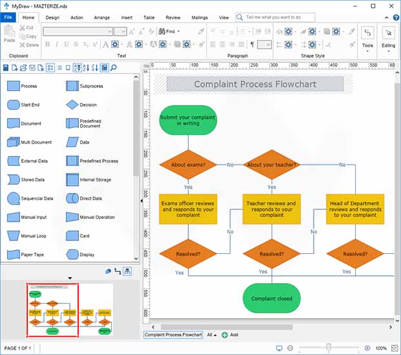
Task: Open the font size combo box
Action: tap(120, 32)
